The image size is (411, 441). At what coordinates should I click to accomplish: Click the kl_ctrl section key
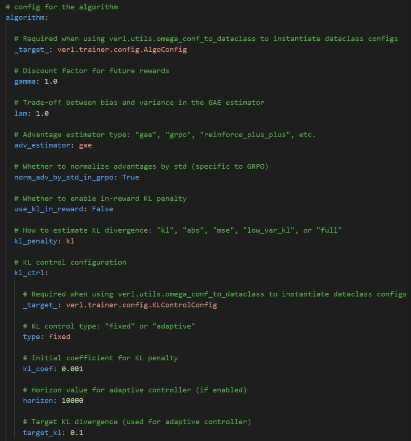coord(29,273)
